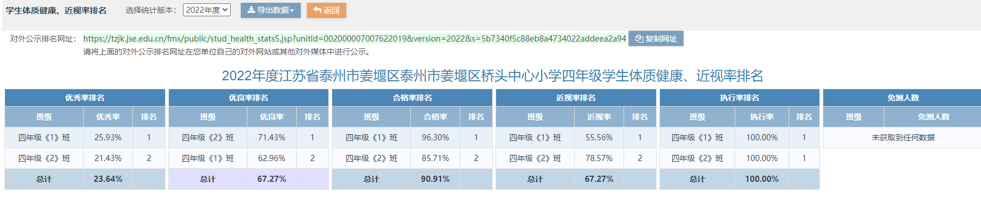
Task: Click 四年级《2》班 in the 优良率排名 table
Action: pos(208,137)
